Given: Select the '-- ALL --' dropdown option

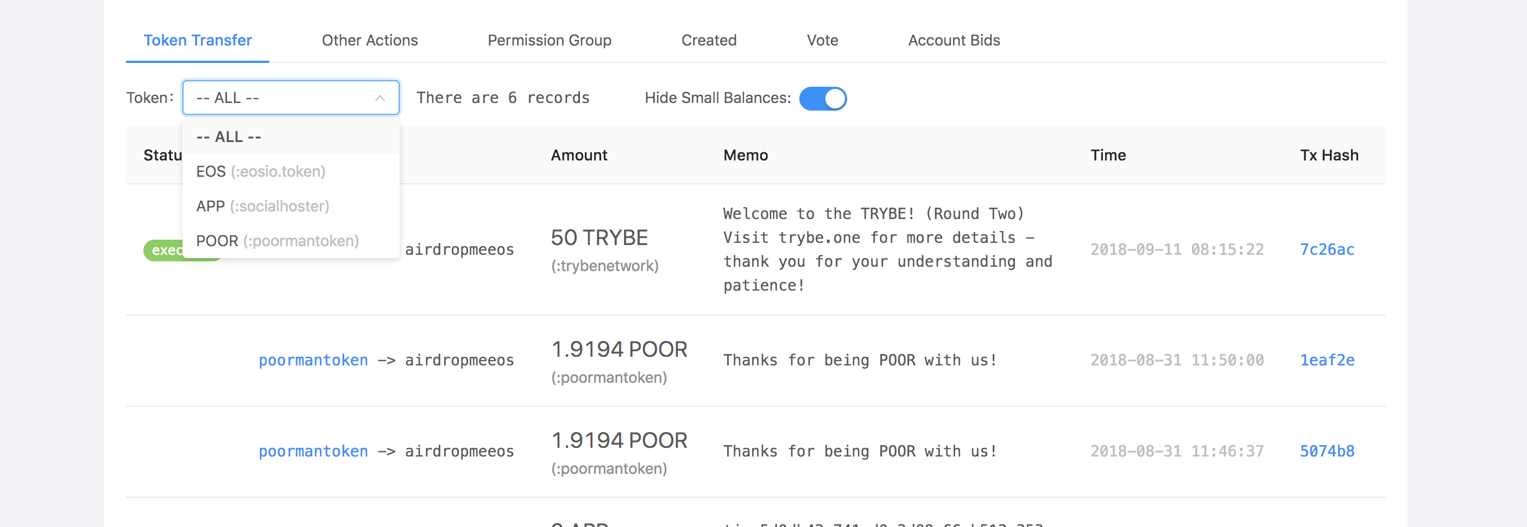Looking at the screenshot, I should [x=229, y=137].
